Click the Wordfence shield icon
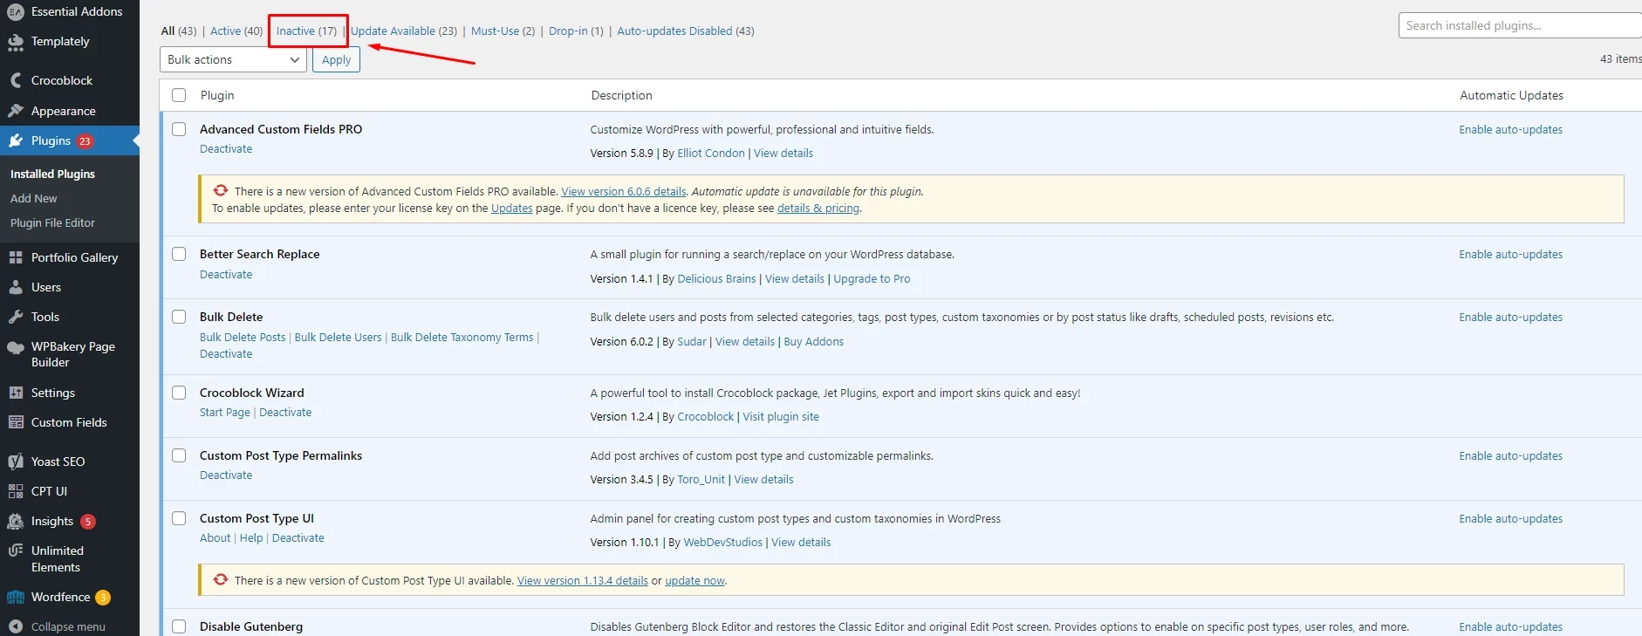Viewport: 1642px width, 636px height. pos(16,598)
